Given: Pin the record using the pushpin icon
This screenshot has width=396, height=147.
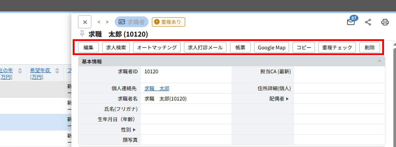Looking at the screenshot, I should (x=82, y=34).
